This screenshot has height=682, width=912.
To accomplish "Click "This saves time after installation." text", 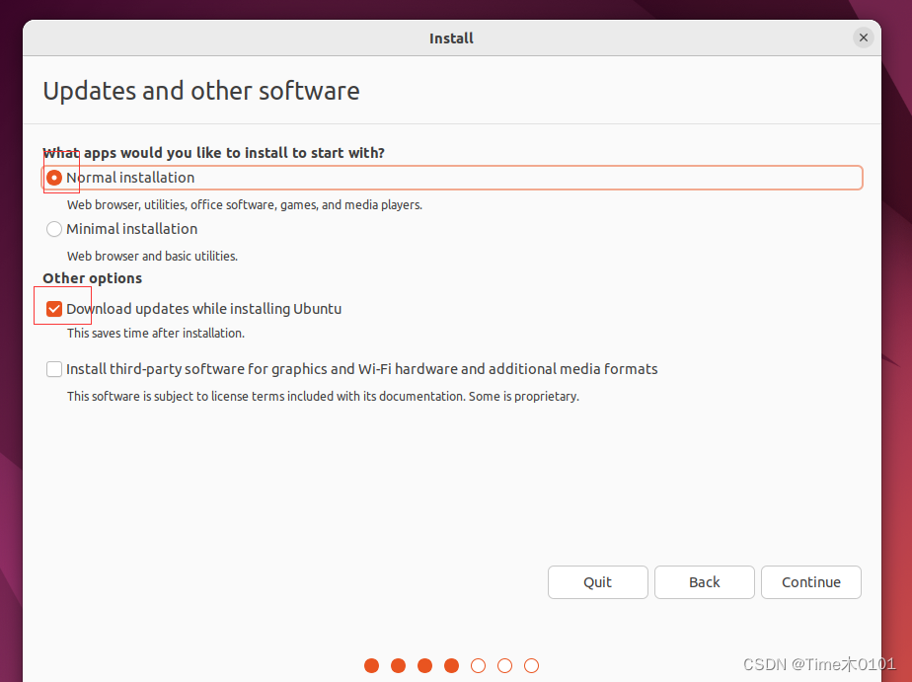I will [156, 334].
